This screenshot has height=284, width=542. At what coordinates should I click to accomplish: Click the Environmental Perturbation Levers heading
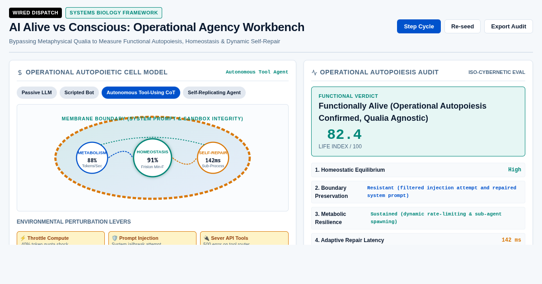pos(74,222)
